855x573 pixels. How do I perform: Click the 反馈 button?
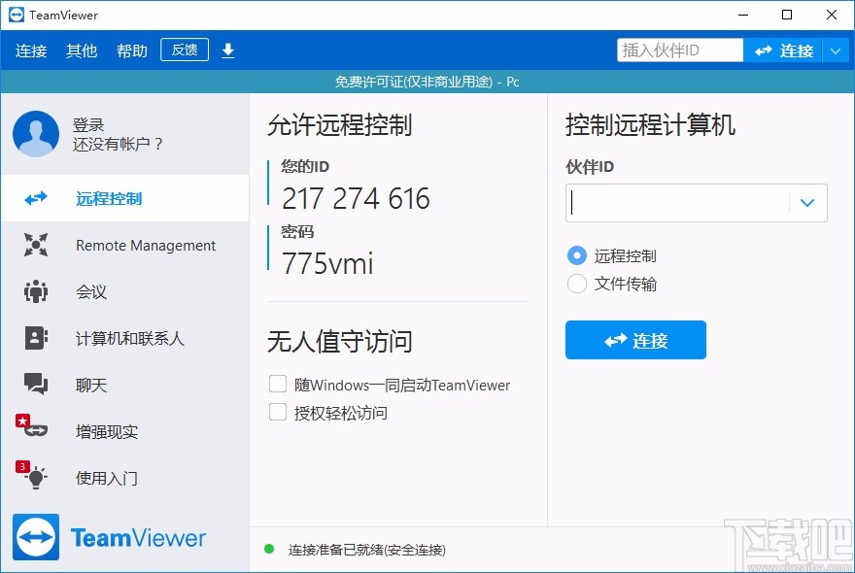184,50
